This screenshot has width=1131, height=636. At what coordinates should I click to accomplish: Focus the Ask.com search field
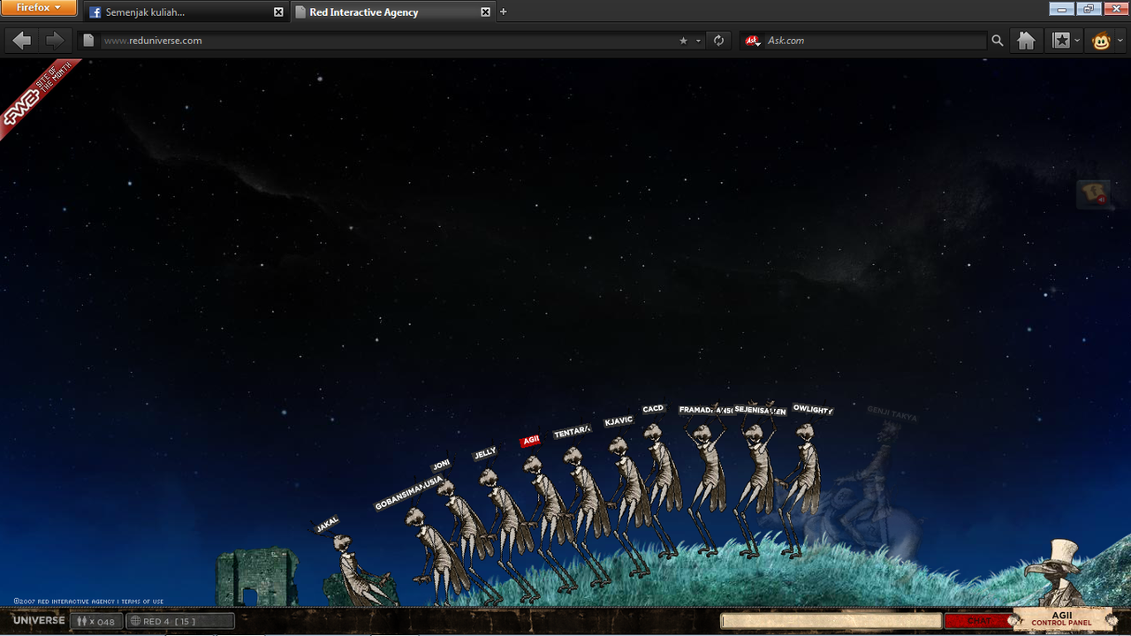(x=875, y=41)
